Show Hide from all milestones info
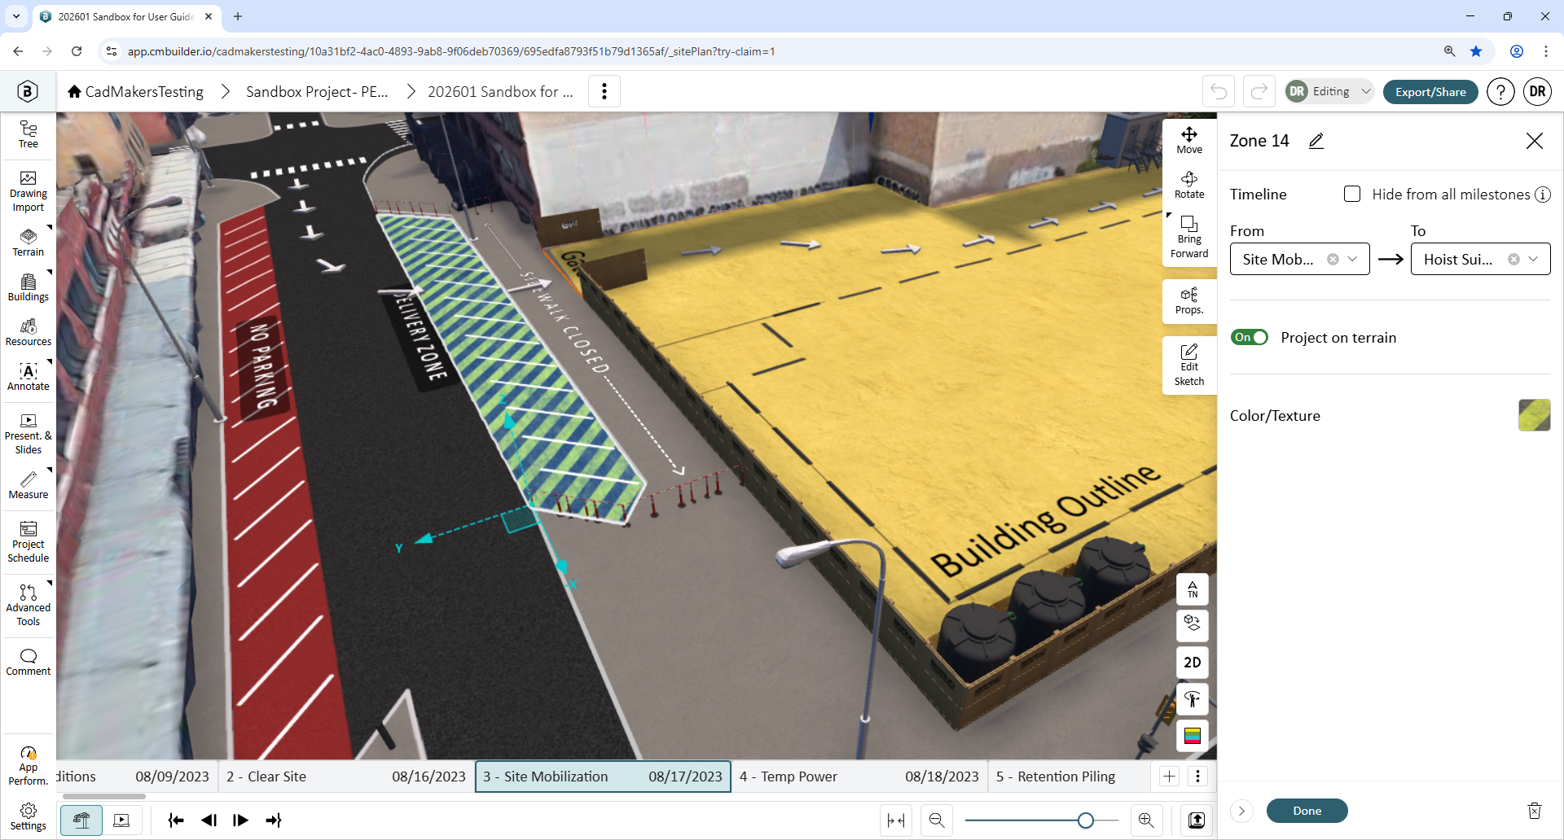This screenshot has width=1564, height=840. pos(1543,195)
